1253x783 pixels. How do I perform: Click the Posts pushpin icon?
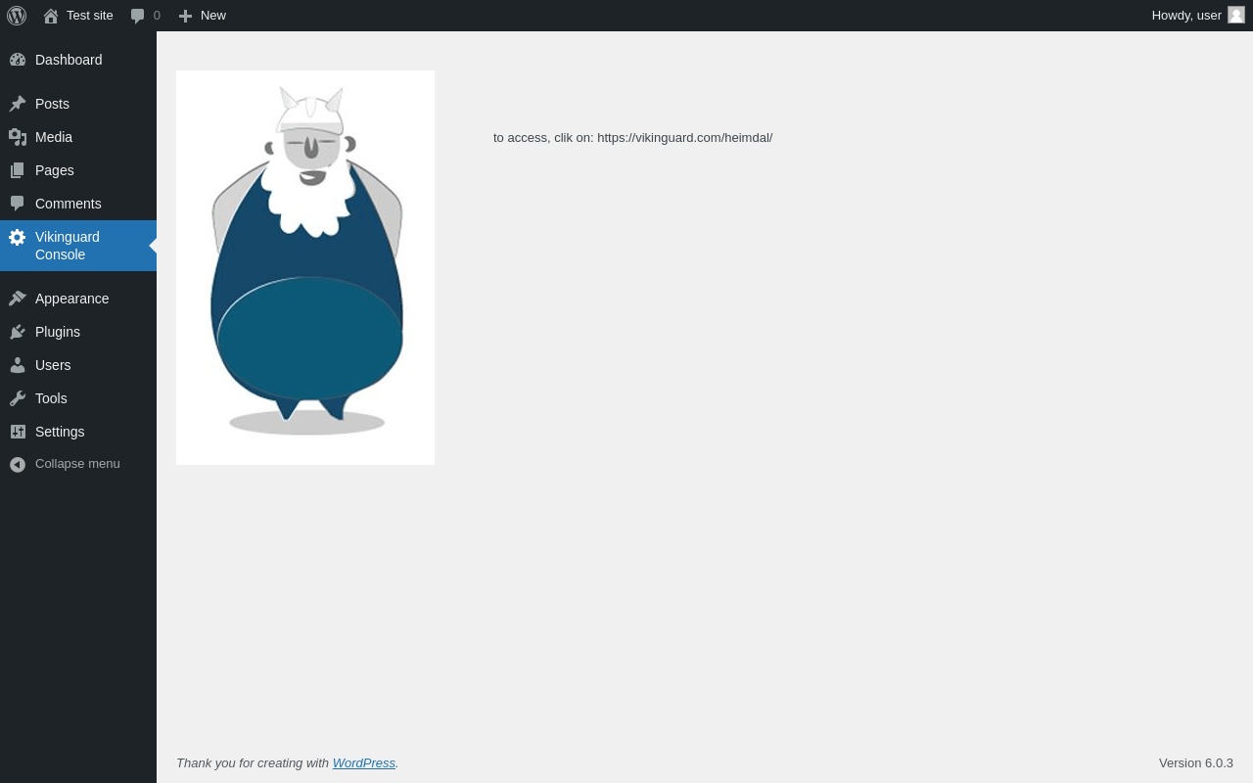(x=18, y=104)
